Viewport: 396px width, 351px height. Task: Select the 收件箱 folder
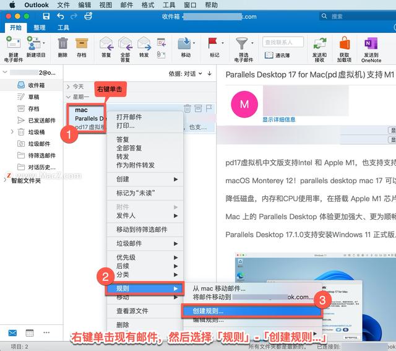click(x=32, y=85)
